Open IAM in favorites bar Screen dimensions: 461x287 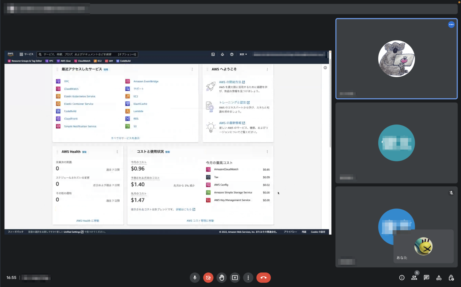coord(109,61)
